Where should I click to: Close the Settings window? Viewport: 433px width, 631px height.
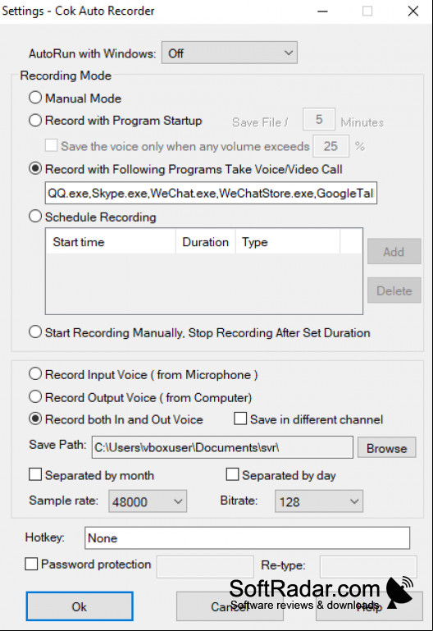413,11
